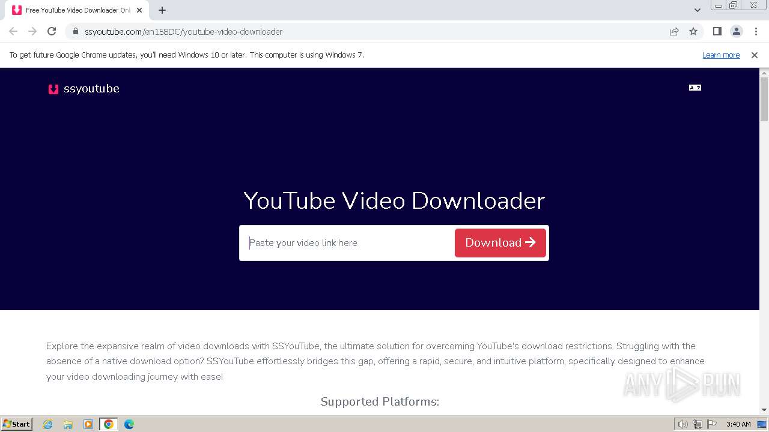Focus the Paste your video link field

[348, 243]
